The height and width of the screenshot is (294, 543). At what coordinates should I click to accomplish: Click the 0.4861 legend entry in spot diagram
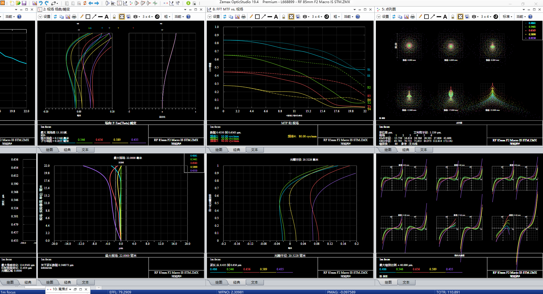click(532, 23)
